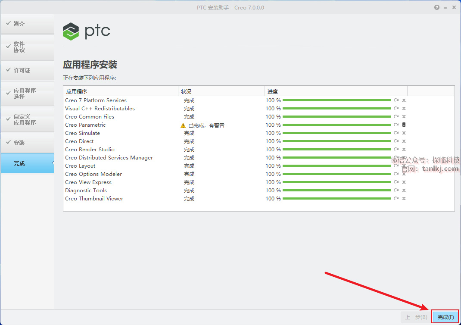Click retry icon for Creo View Express
Screen dimensions: 461x325
396,182
